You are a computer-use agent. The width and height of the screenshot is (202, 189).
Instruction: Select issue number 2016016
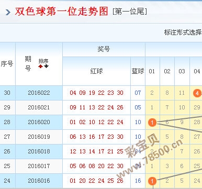39,181
